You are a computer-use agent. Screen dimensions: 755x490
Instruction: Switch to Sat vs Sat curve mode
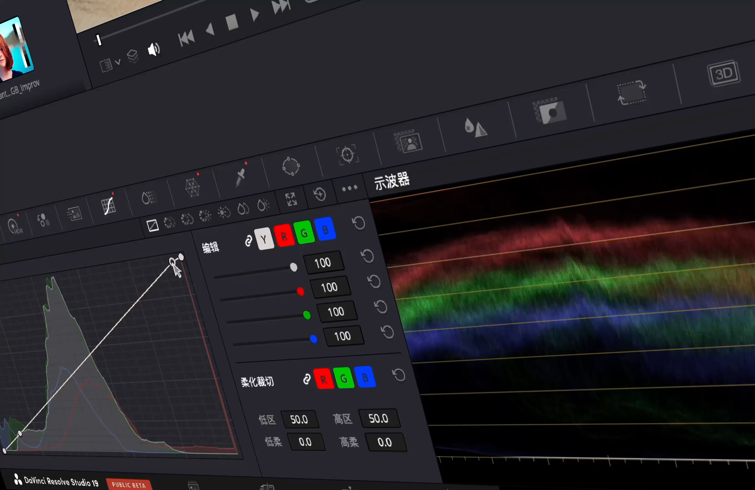pyautogui.click(x=243, y=208)
